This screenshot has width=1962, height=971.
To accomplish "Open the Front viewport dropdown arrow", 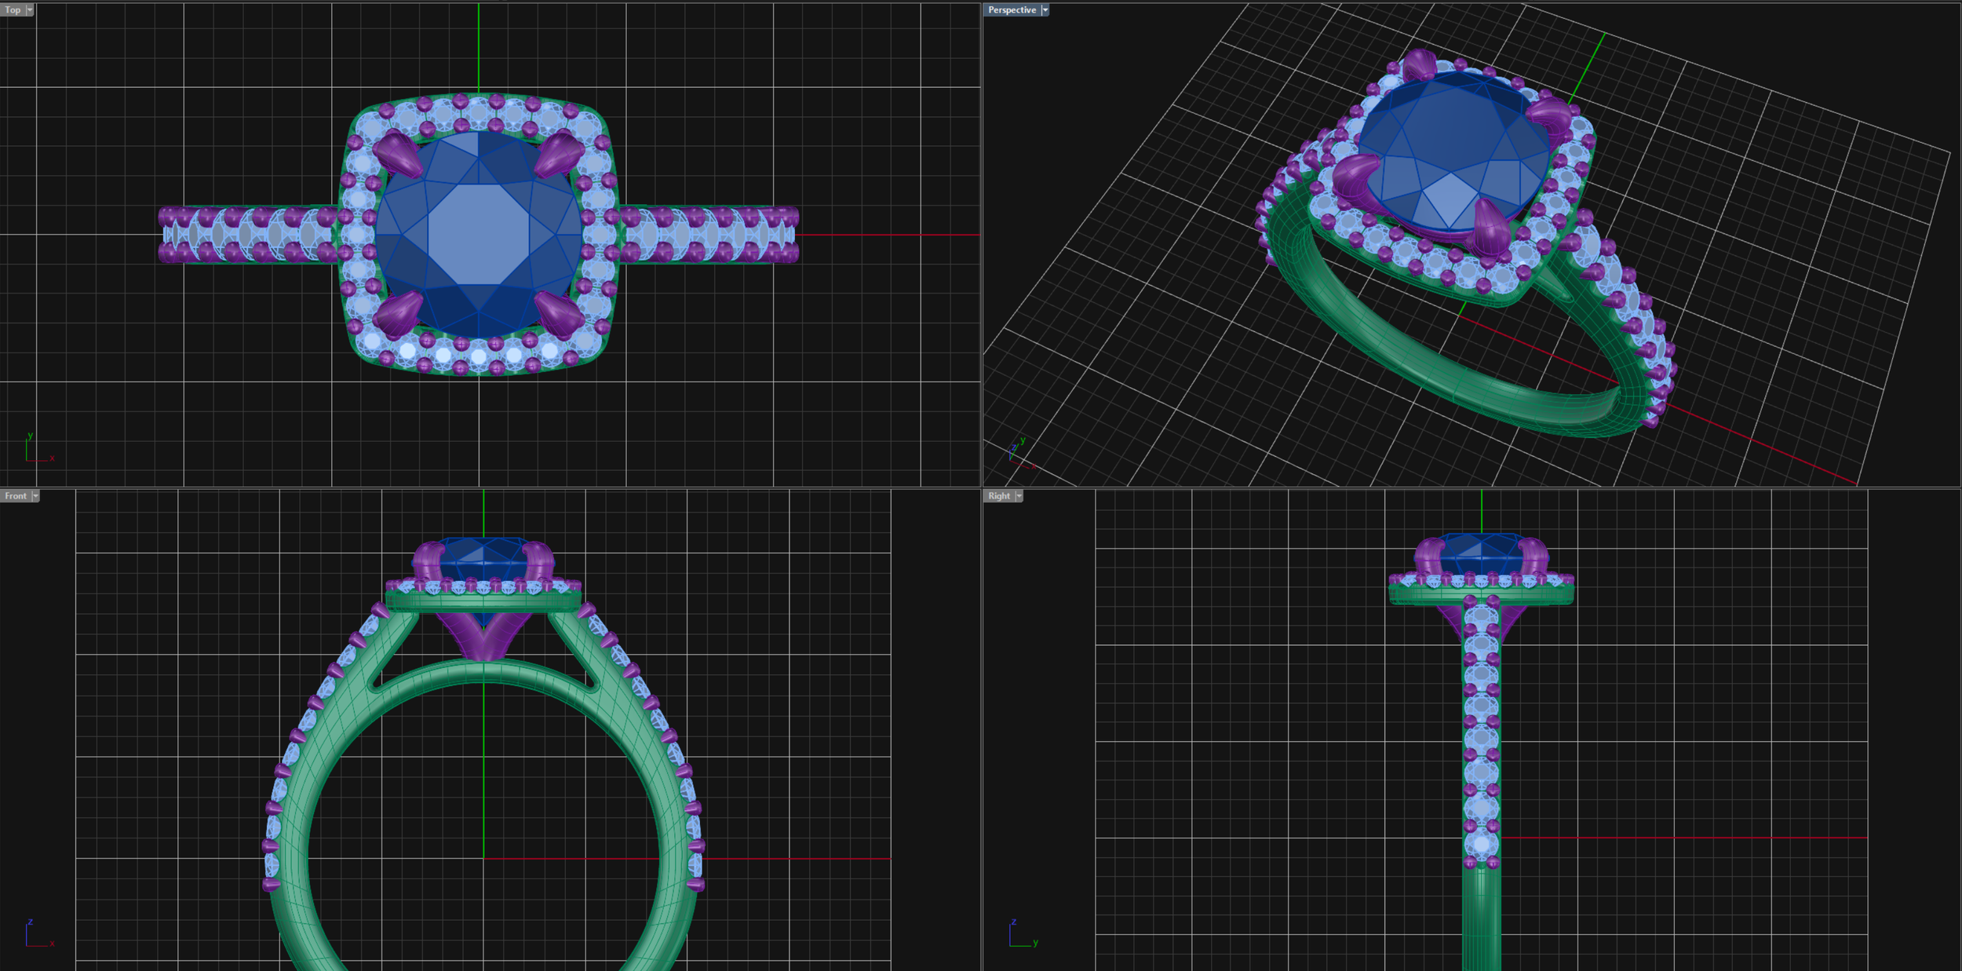I will click(37, 495).
